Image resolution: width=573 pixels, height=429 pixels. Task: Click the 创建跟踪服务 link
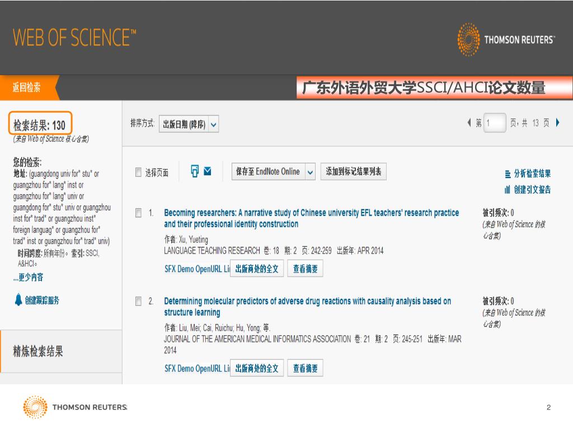(41, 301)
